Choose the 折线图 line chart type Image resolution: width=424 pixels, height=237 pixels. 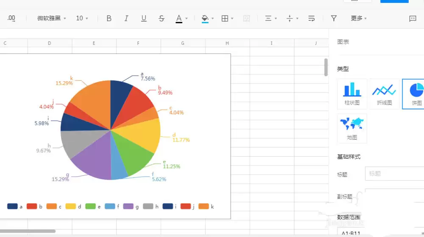click(x=384, y=94)
